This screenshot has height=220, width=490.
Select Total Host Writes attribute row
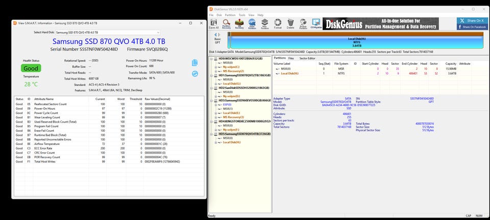[109, 162]
